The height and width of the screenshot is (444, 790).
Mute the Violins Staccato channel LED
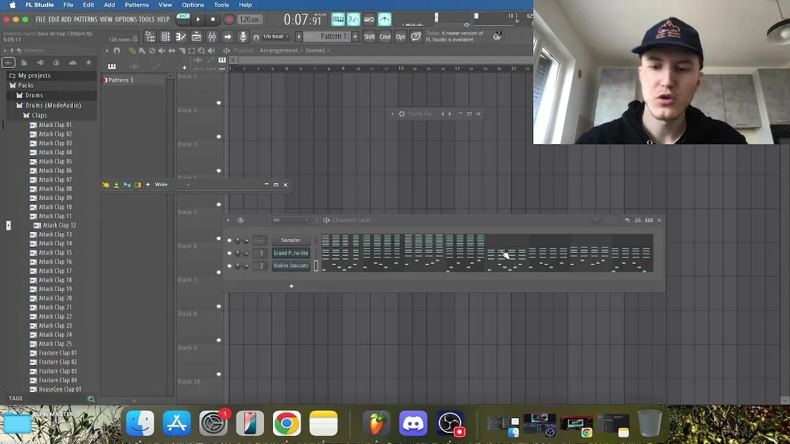pyautogui.click(x=229, y=266)
